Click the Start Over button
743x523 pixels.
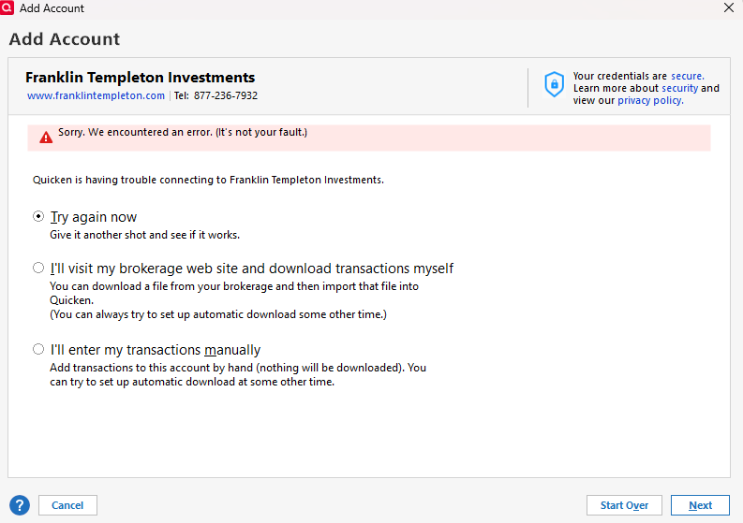pyautogui.click(x=624, y=505)
